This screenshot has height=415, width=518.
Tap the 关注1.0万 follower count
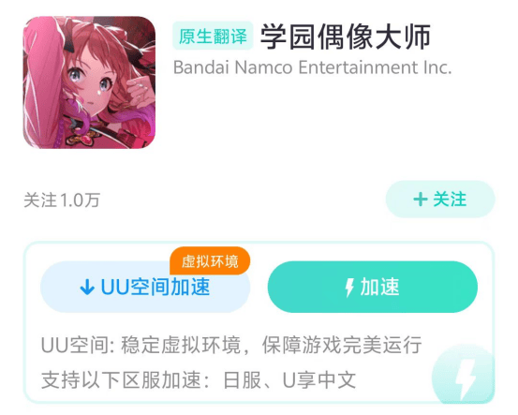tap(62, 200)
